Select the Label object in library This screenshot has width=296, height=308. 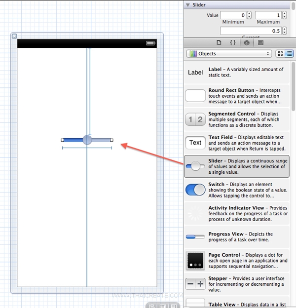[237, 72]
